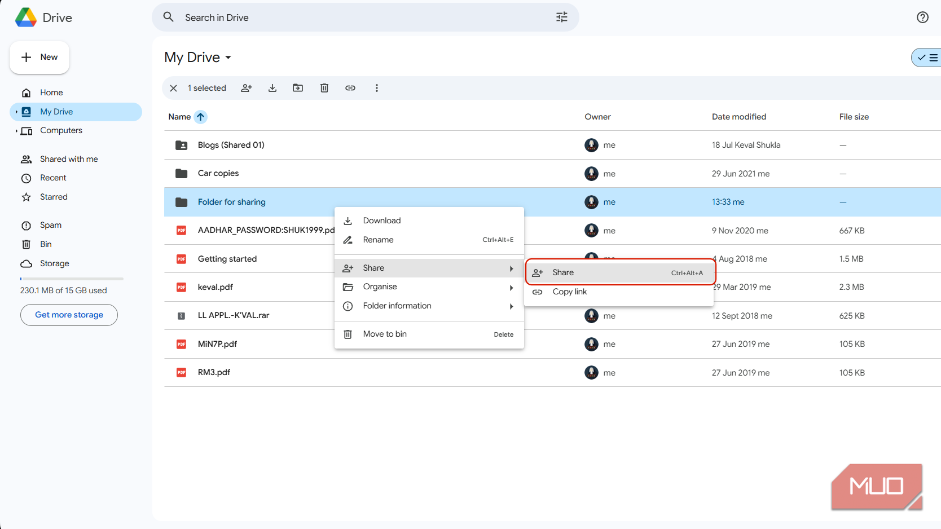The height and width of the screenshot is (529, 941).
Task: Click the Blogs (Shared 01) folder icon
Action: (x=181, y=145)
